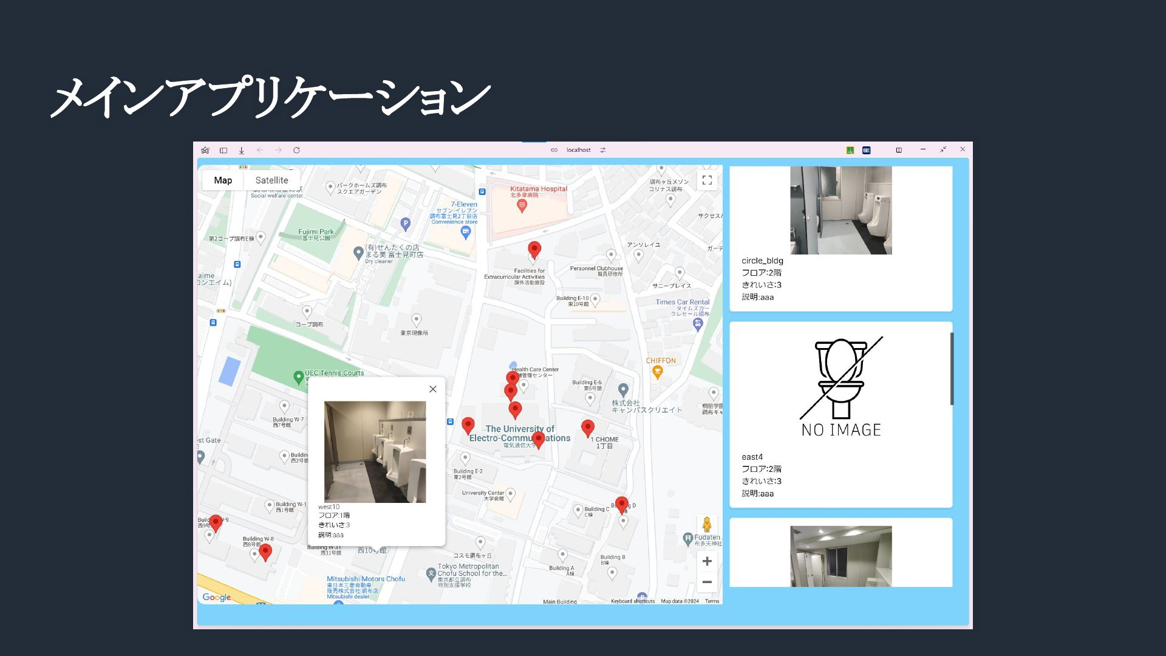The image size is (1166, 656).
Task: Open the toilet photo in the west10 popup
Action: point(375,452)
